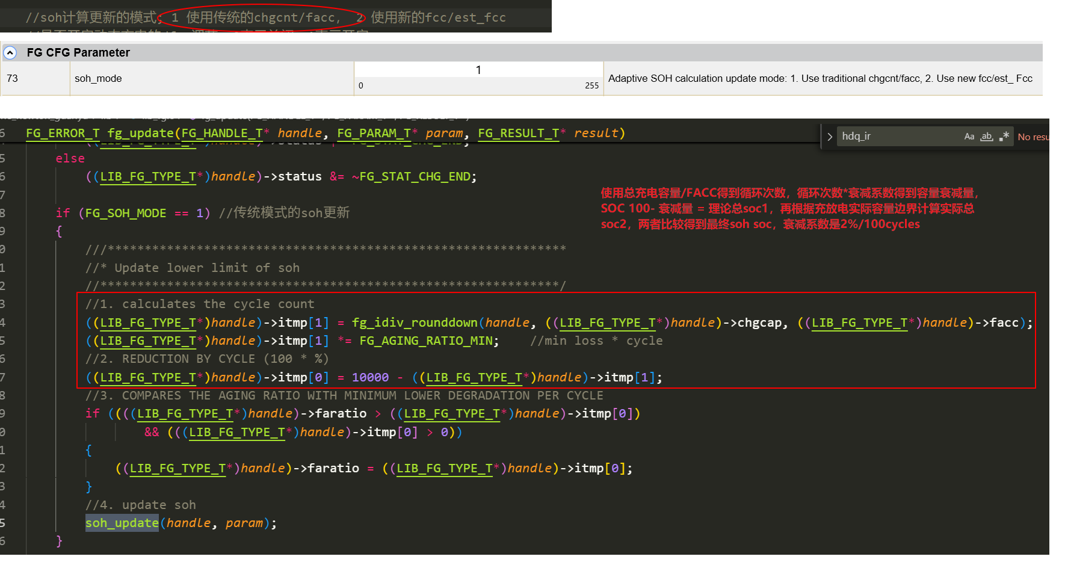The width and height of the screenshot is (1065, 577).
Task: Click the comment '//2. REDUCTION BY CYCLE'
Action: click(207, 359)
